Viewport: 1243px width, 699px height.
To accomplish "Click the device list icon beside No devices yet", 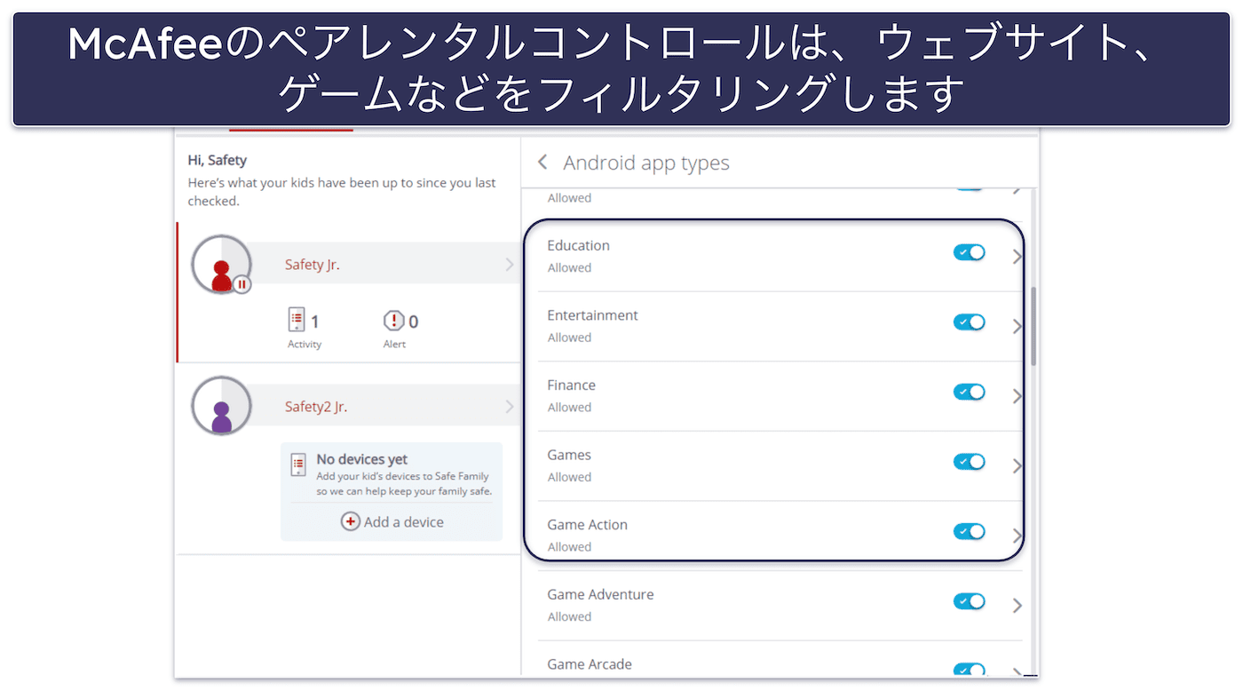I will pyautogui.click(x=298, y=465).
